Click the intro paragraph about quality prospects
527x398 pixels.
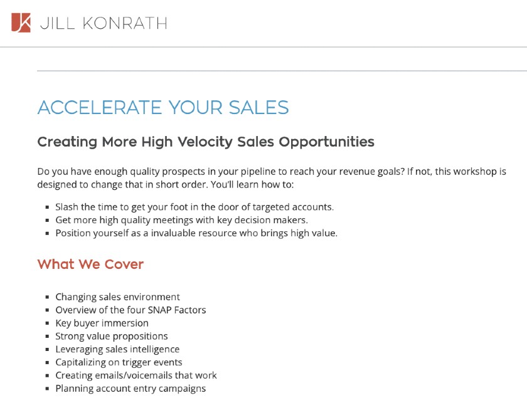click(x=272, y=178)
